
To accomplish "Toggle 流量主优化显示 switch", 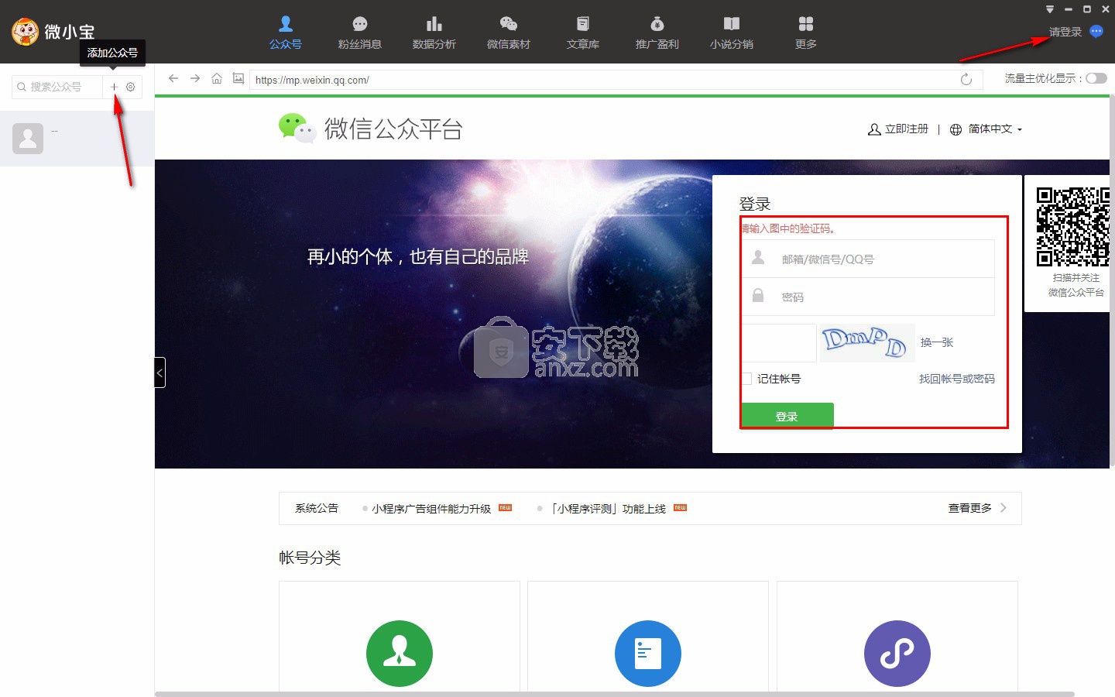I will [x=1096, y=78].
